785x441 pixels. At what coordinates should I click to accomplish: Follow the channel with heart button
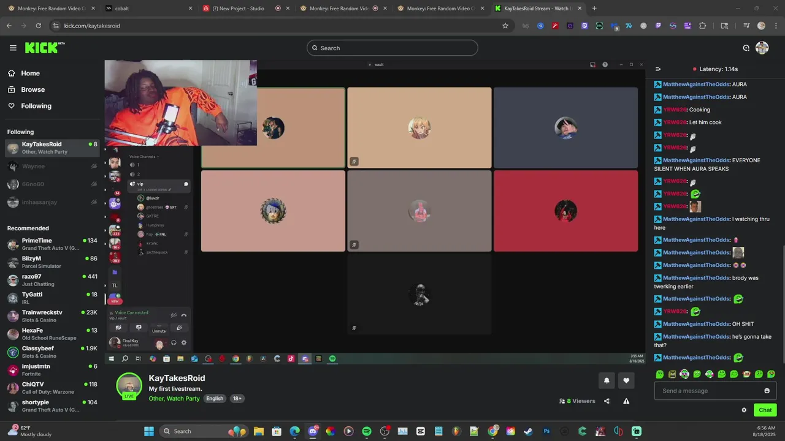pyautogui.click(x=626, y=380)
